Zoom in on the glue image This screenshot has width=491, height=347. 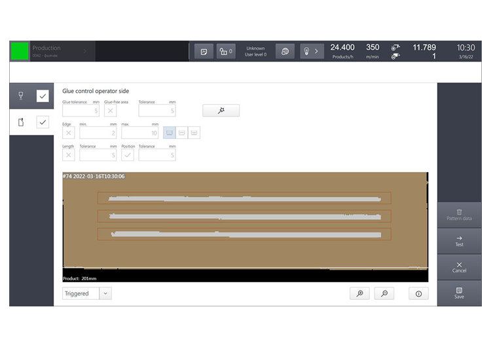coord(359,293)
